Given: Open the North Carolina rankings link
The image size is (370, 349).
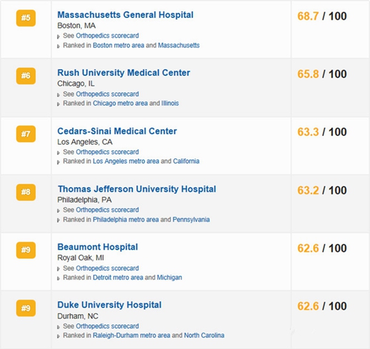Looking at the screenshot, I should click(204, 335).
